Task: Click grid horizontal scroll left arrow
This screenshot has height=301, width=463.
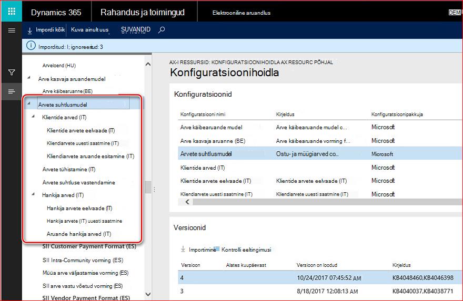Action: click(187, 202)
